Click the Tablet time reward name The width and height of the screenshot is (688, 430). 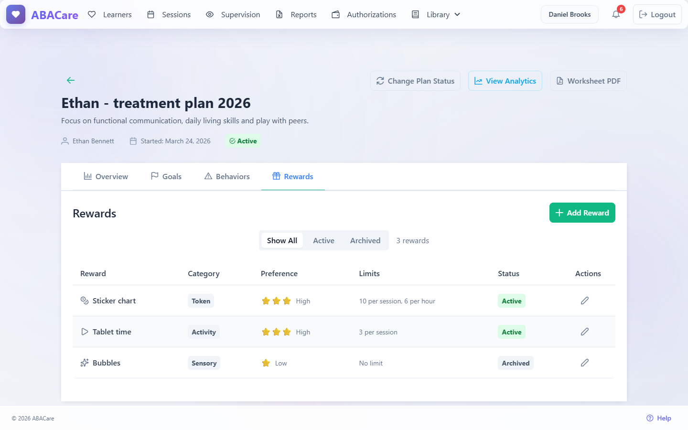[x=112, y=332]
